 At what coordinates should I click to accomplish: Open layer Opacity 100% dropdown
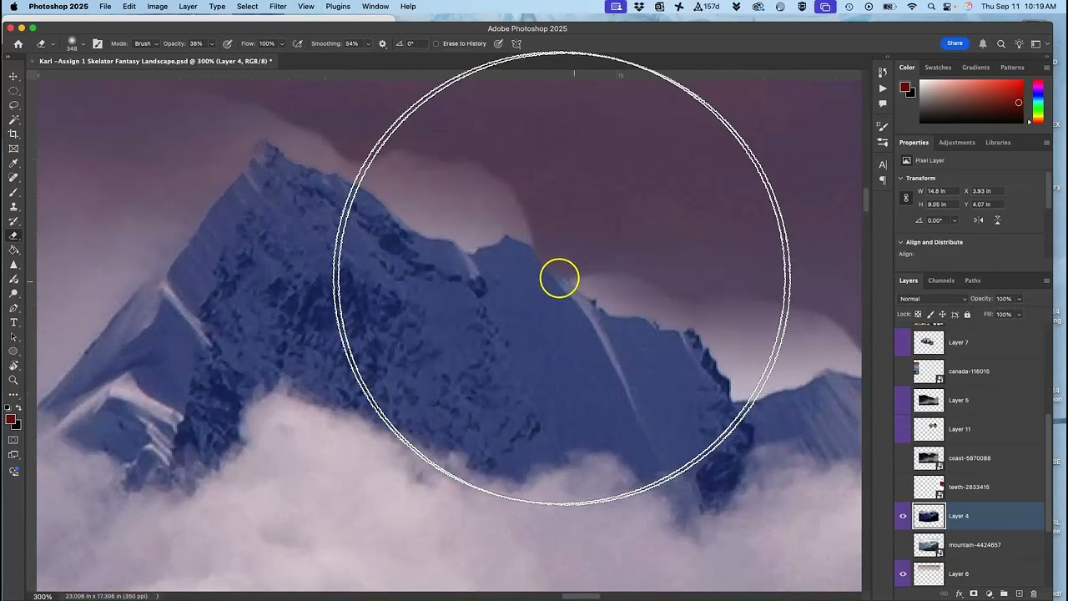pos(1019,299)
